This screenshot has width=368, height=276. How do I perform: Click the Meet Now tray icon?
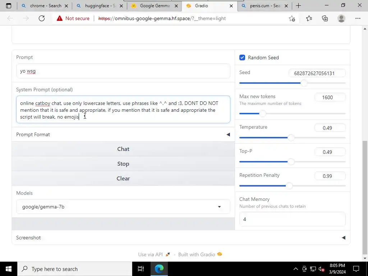[304, 269]
